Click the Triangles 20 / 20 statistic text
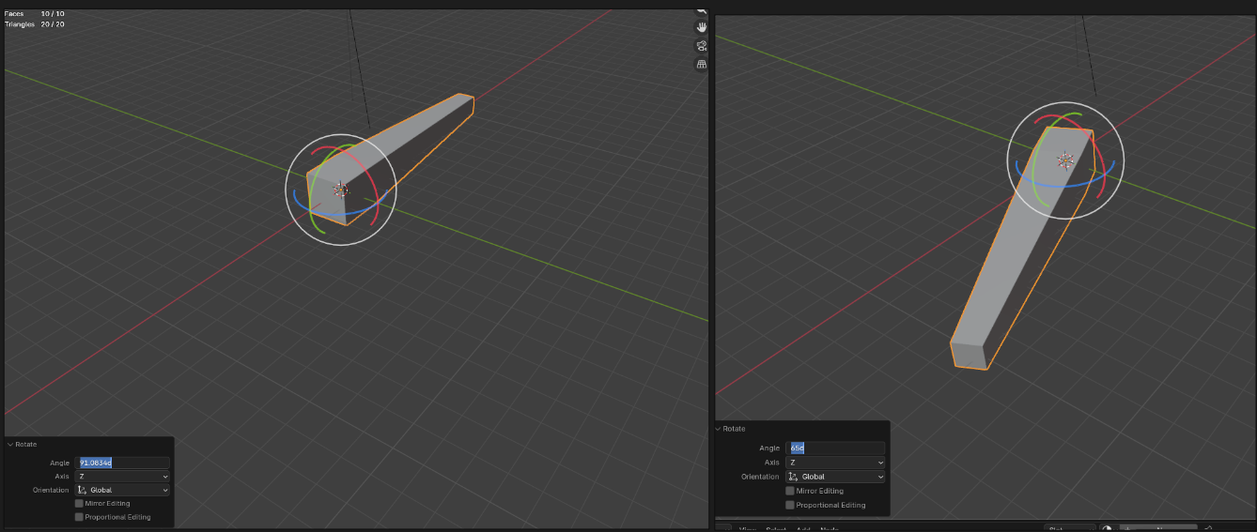Screen dimensions: 1257x532 point(34,24)
